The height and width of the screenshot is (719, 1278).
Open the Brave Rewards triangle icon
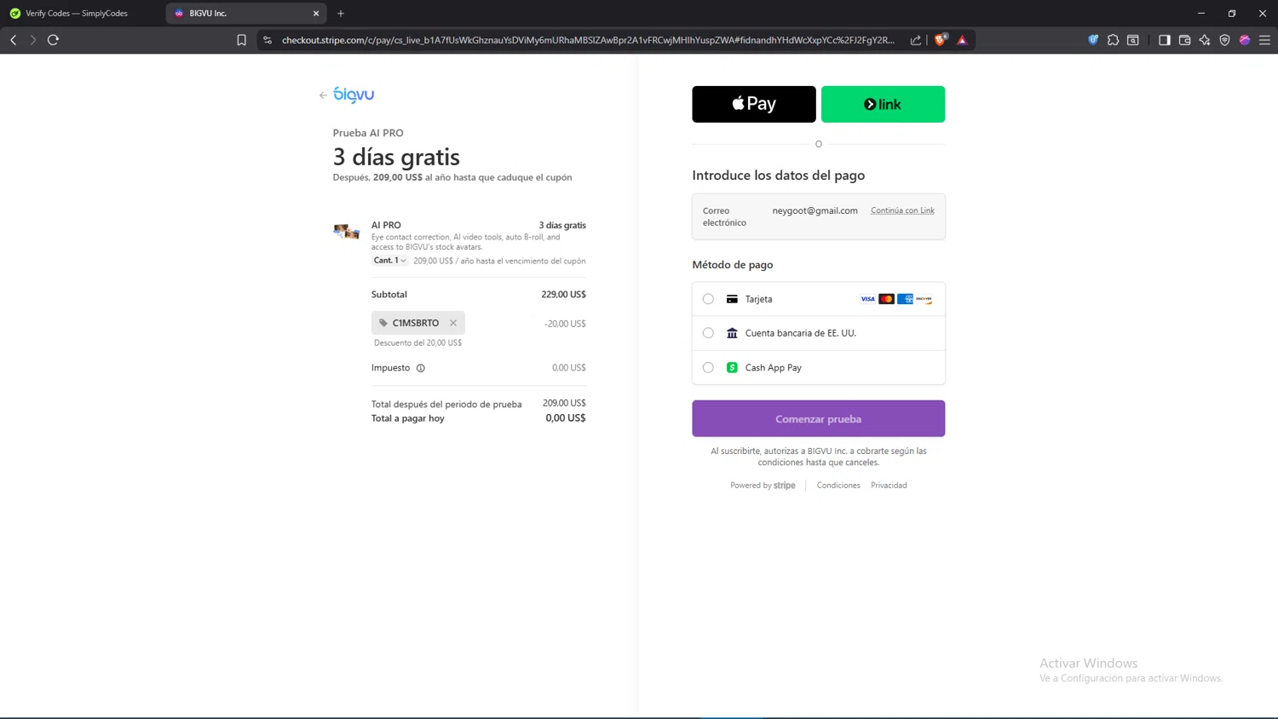click(x=962, y=40)
